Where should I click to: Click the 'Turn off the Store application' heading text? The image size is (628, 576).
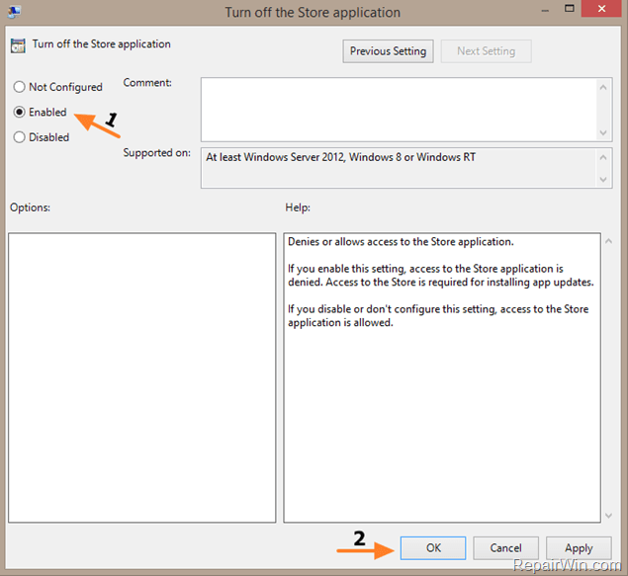(101, 44)
